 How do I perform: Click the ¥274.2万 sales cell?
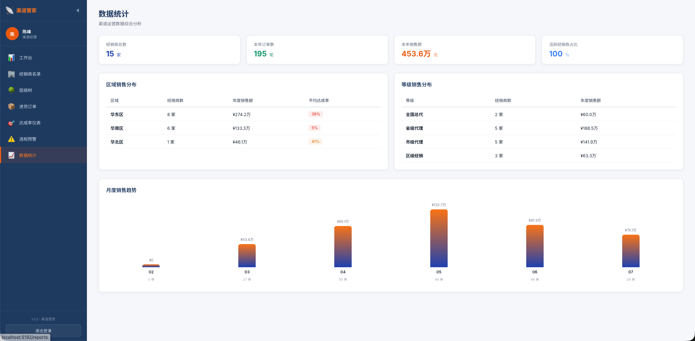[242, 115]
